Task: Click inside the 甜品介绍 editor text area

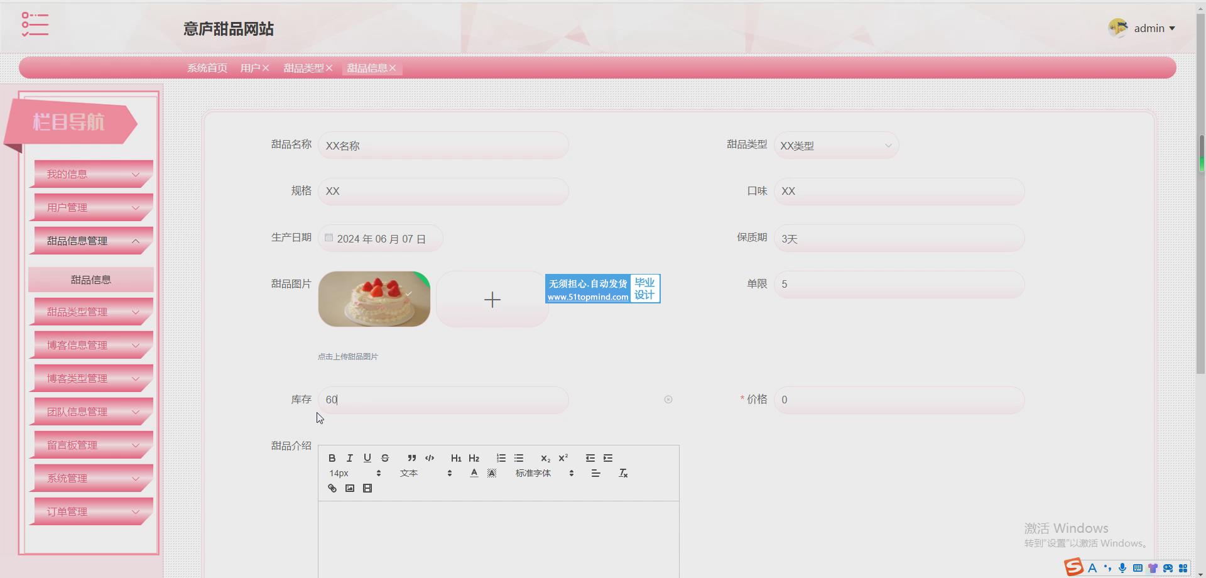Action: 499,539
